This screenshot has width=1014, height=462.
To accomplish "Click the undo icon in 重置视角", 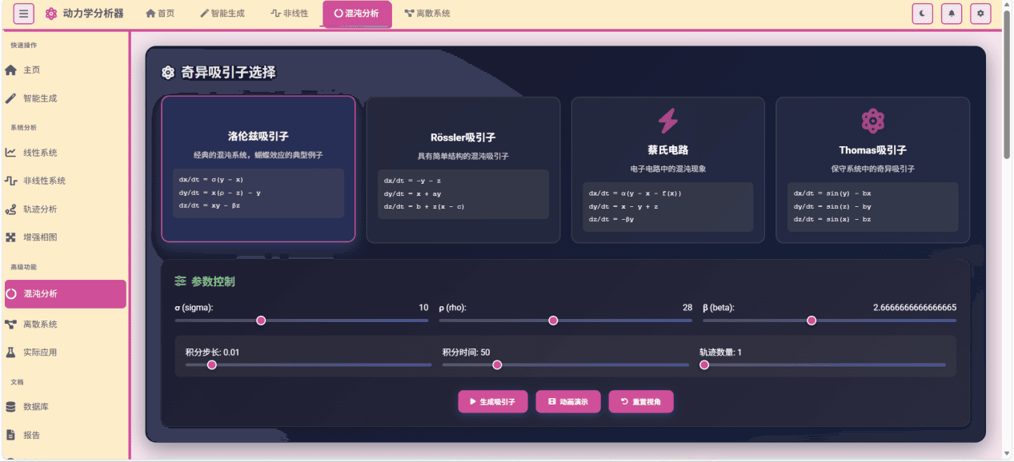I will tap(624, 401).
